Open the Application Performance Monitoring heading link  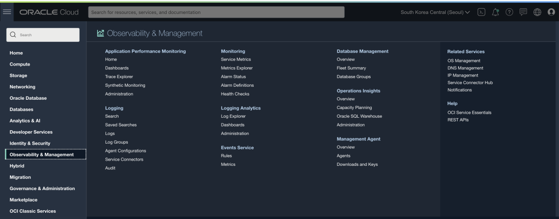point(145,51)
